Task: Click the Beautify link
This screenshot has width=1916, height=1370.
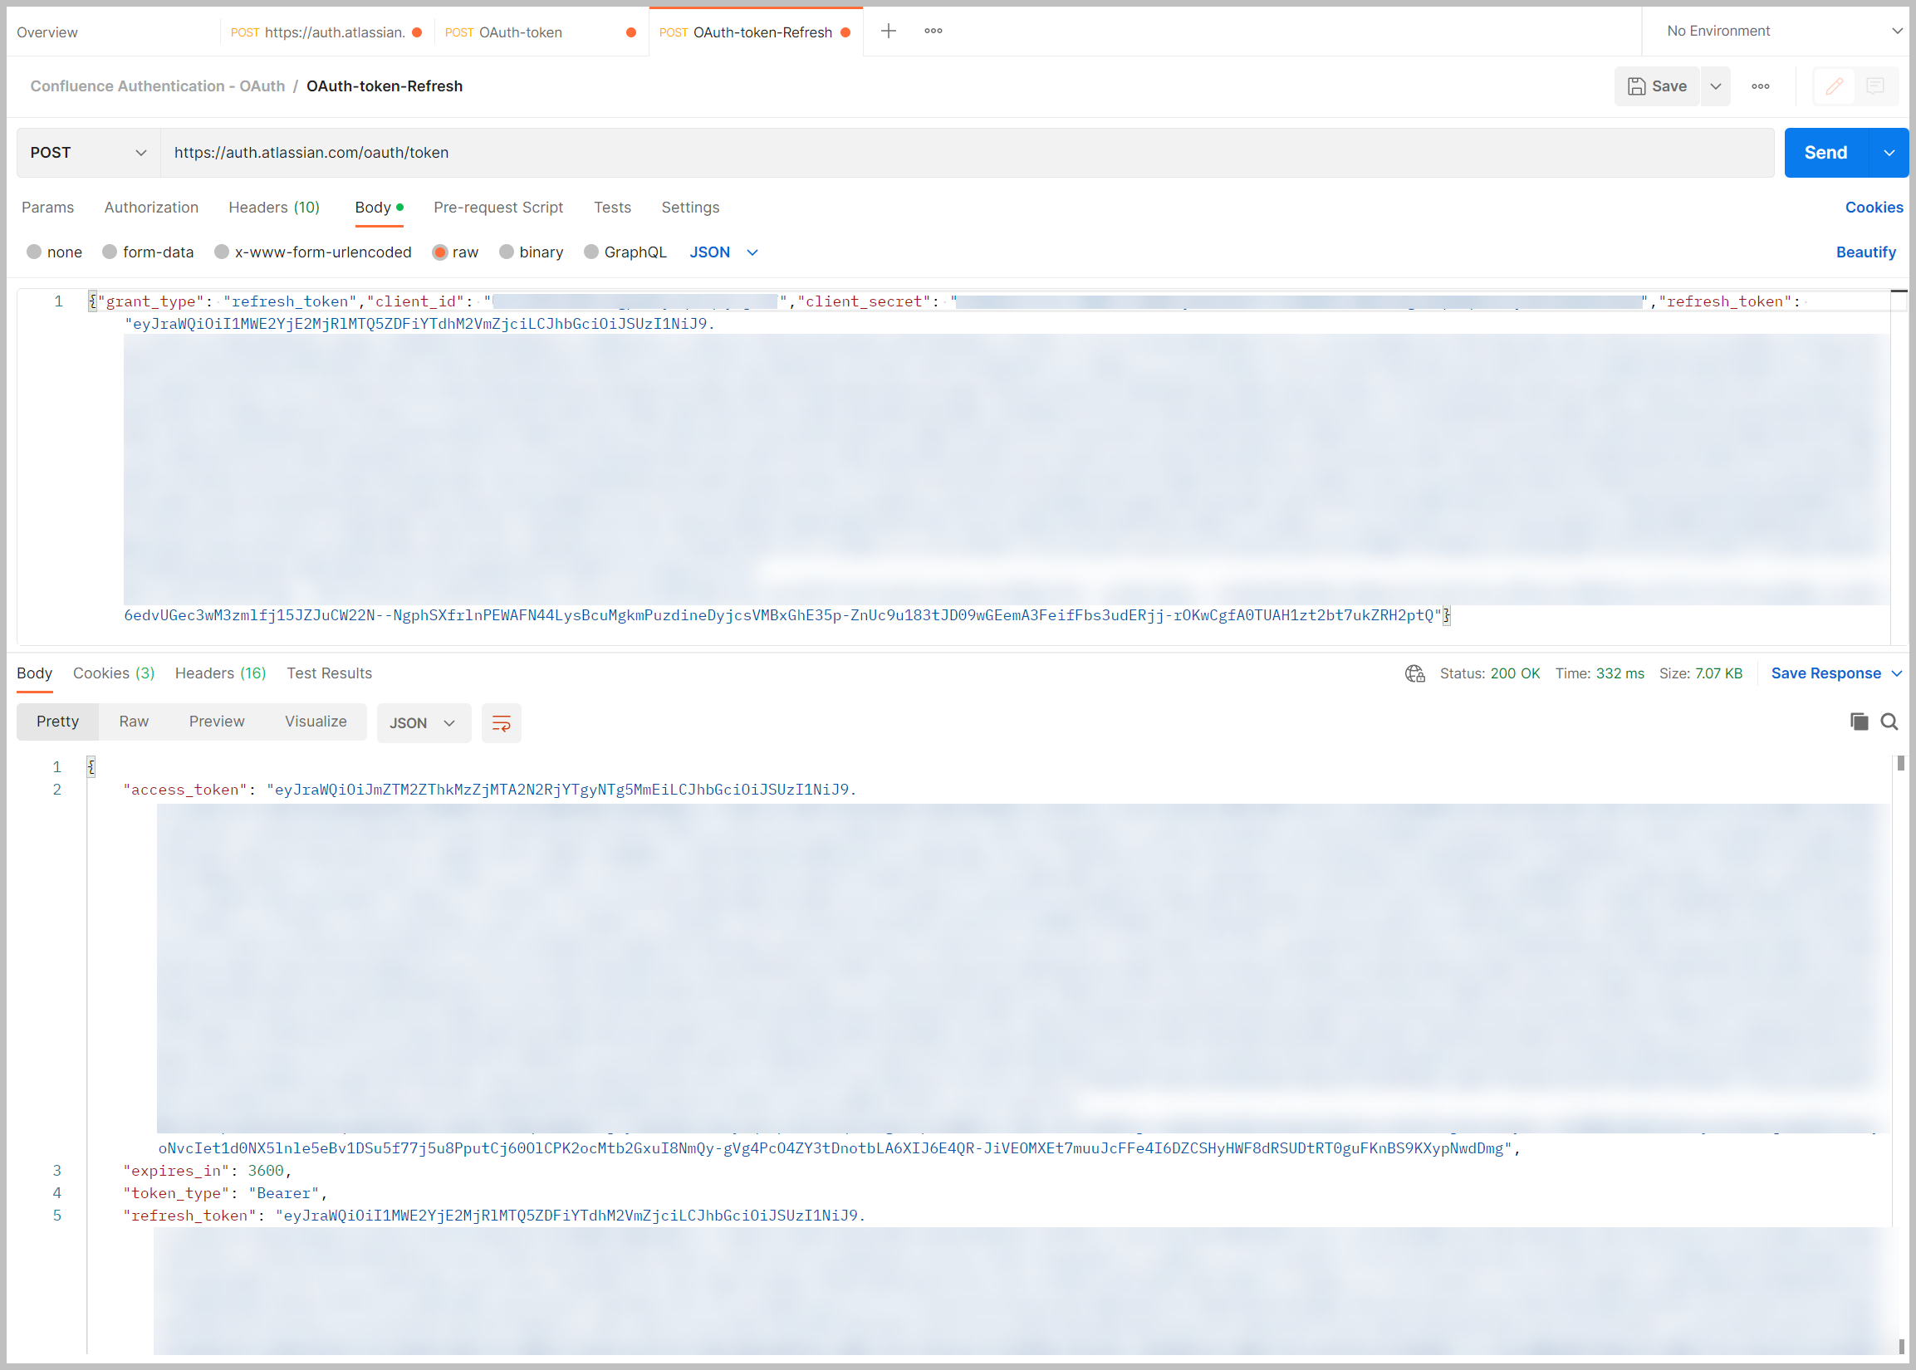Action: [1865, 252]
